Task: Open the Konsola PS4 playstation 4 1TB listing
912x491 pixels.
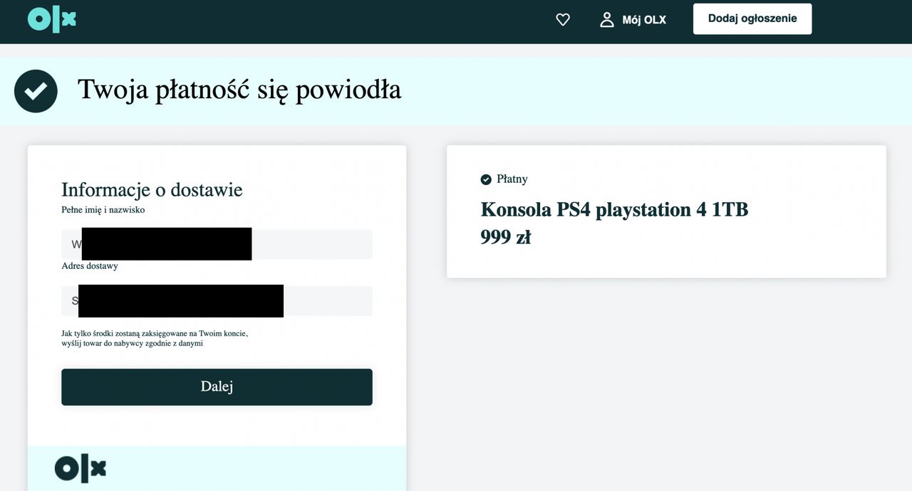Action: tap(614, 209)
